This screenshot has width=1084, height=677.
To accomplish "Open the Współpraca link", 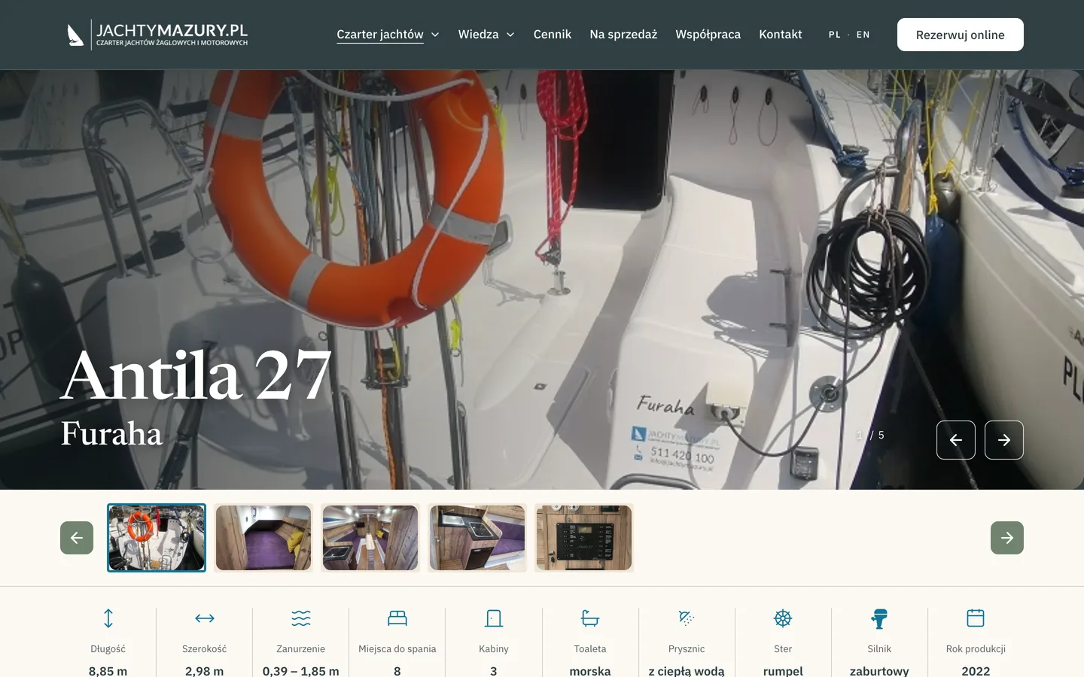I will [x=708, y=35].
